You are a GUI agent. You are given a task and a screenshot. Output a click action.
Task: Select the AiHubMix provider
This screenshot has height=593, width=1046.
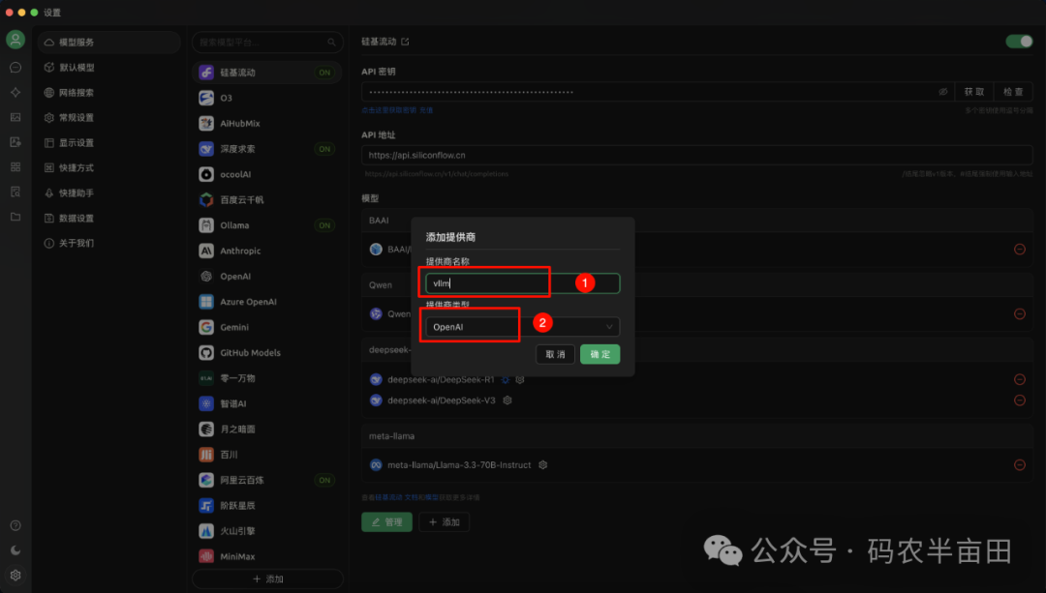point(267,123)
